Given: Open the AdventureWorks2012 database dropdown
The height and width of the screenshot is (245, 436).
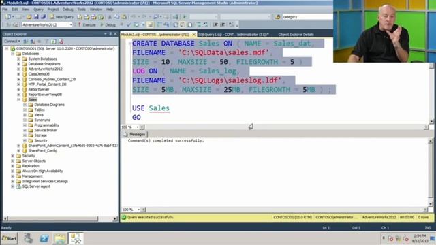Looking at the screenshot, I should (x=71, y=24).
